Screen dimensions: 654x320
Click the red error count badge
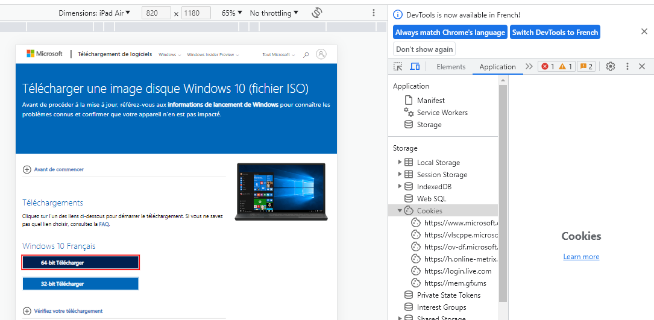pos(547,66)
